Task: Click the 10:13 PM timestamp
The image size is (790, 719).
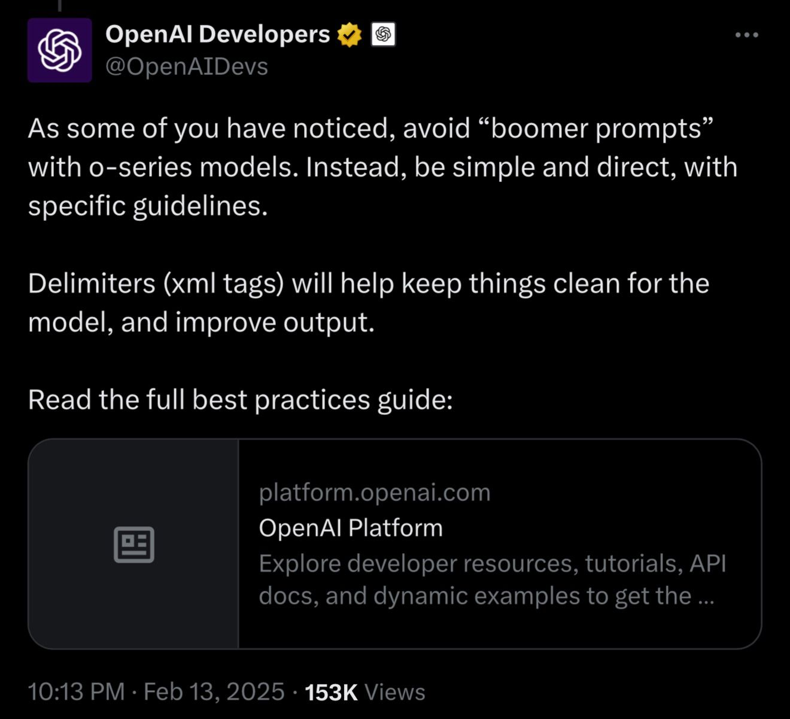Action: pyautogui.click(x=76, y=691)
